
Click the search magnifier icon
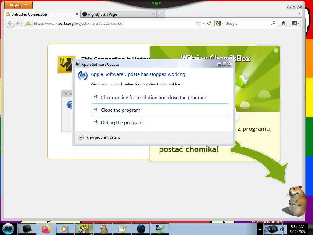274,23
